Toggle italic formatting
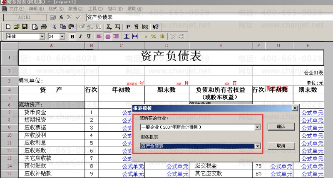333x178 pixels. pos(80,37)
